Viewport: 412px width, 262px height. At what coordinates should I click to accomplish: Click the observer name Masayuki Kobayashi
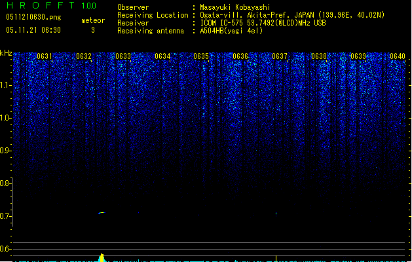(235, 7)
